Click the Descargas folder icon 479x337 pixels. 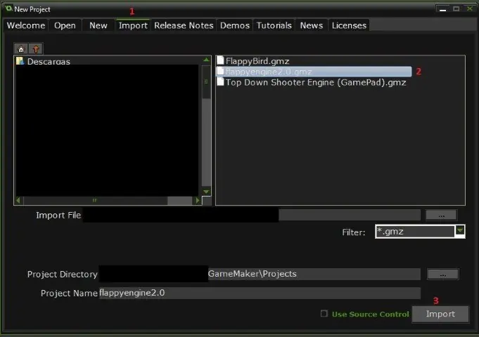point(20,61)
